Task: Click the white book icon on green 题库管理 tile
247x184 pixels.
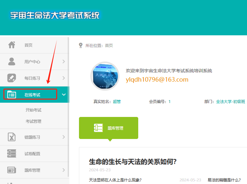Action: (98, 128)
